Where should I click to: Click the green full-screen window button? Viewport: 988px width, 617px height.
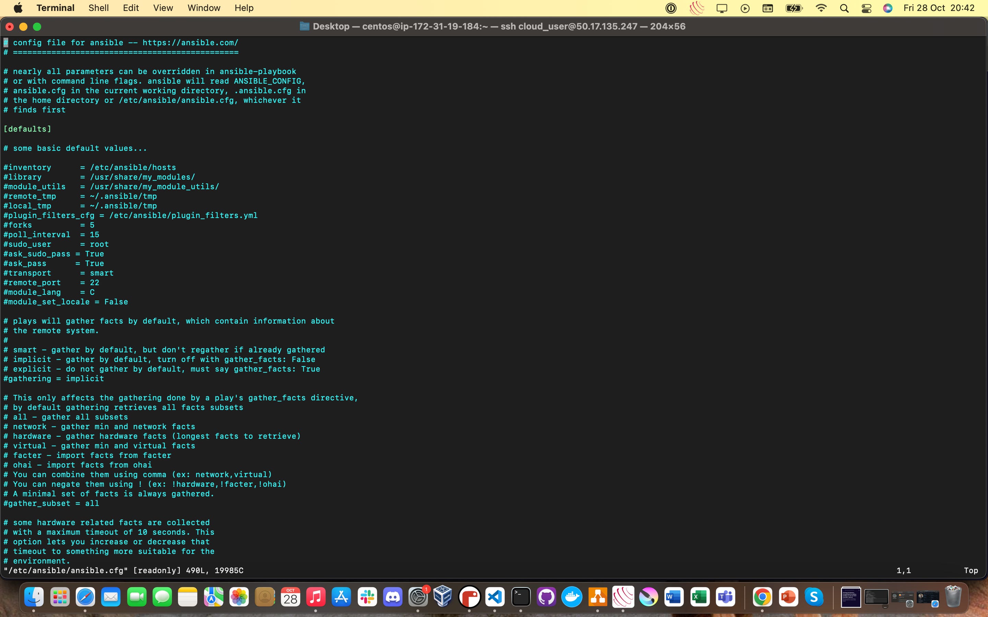coord(37,26)
